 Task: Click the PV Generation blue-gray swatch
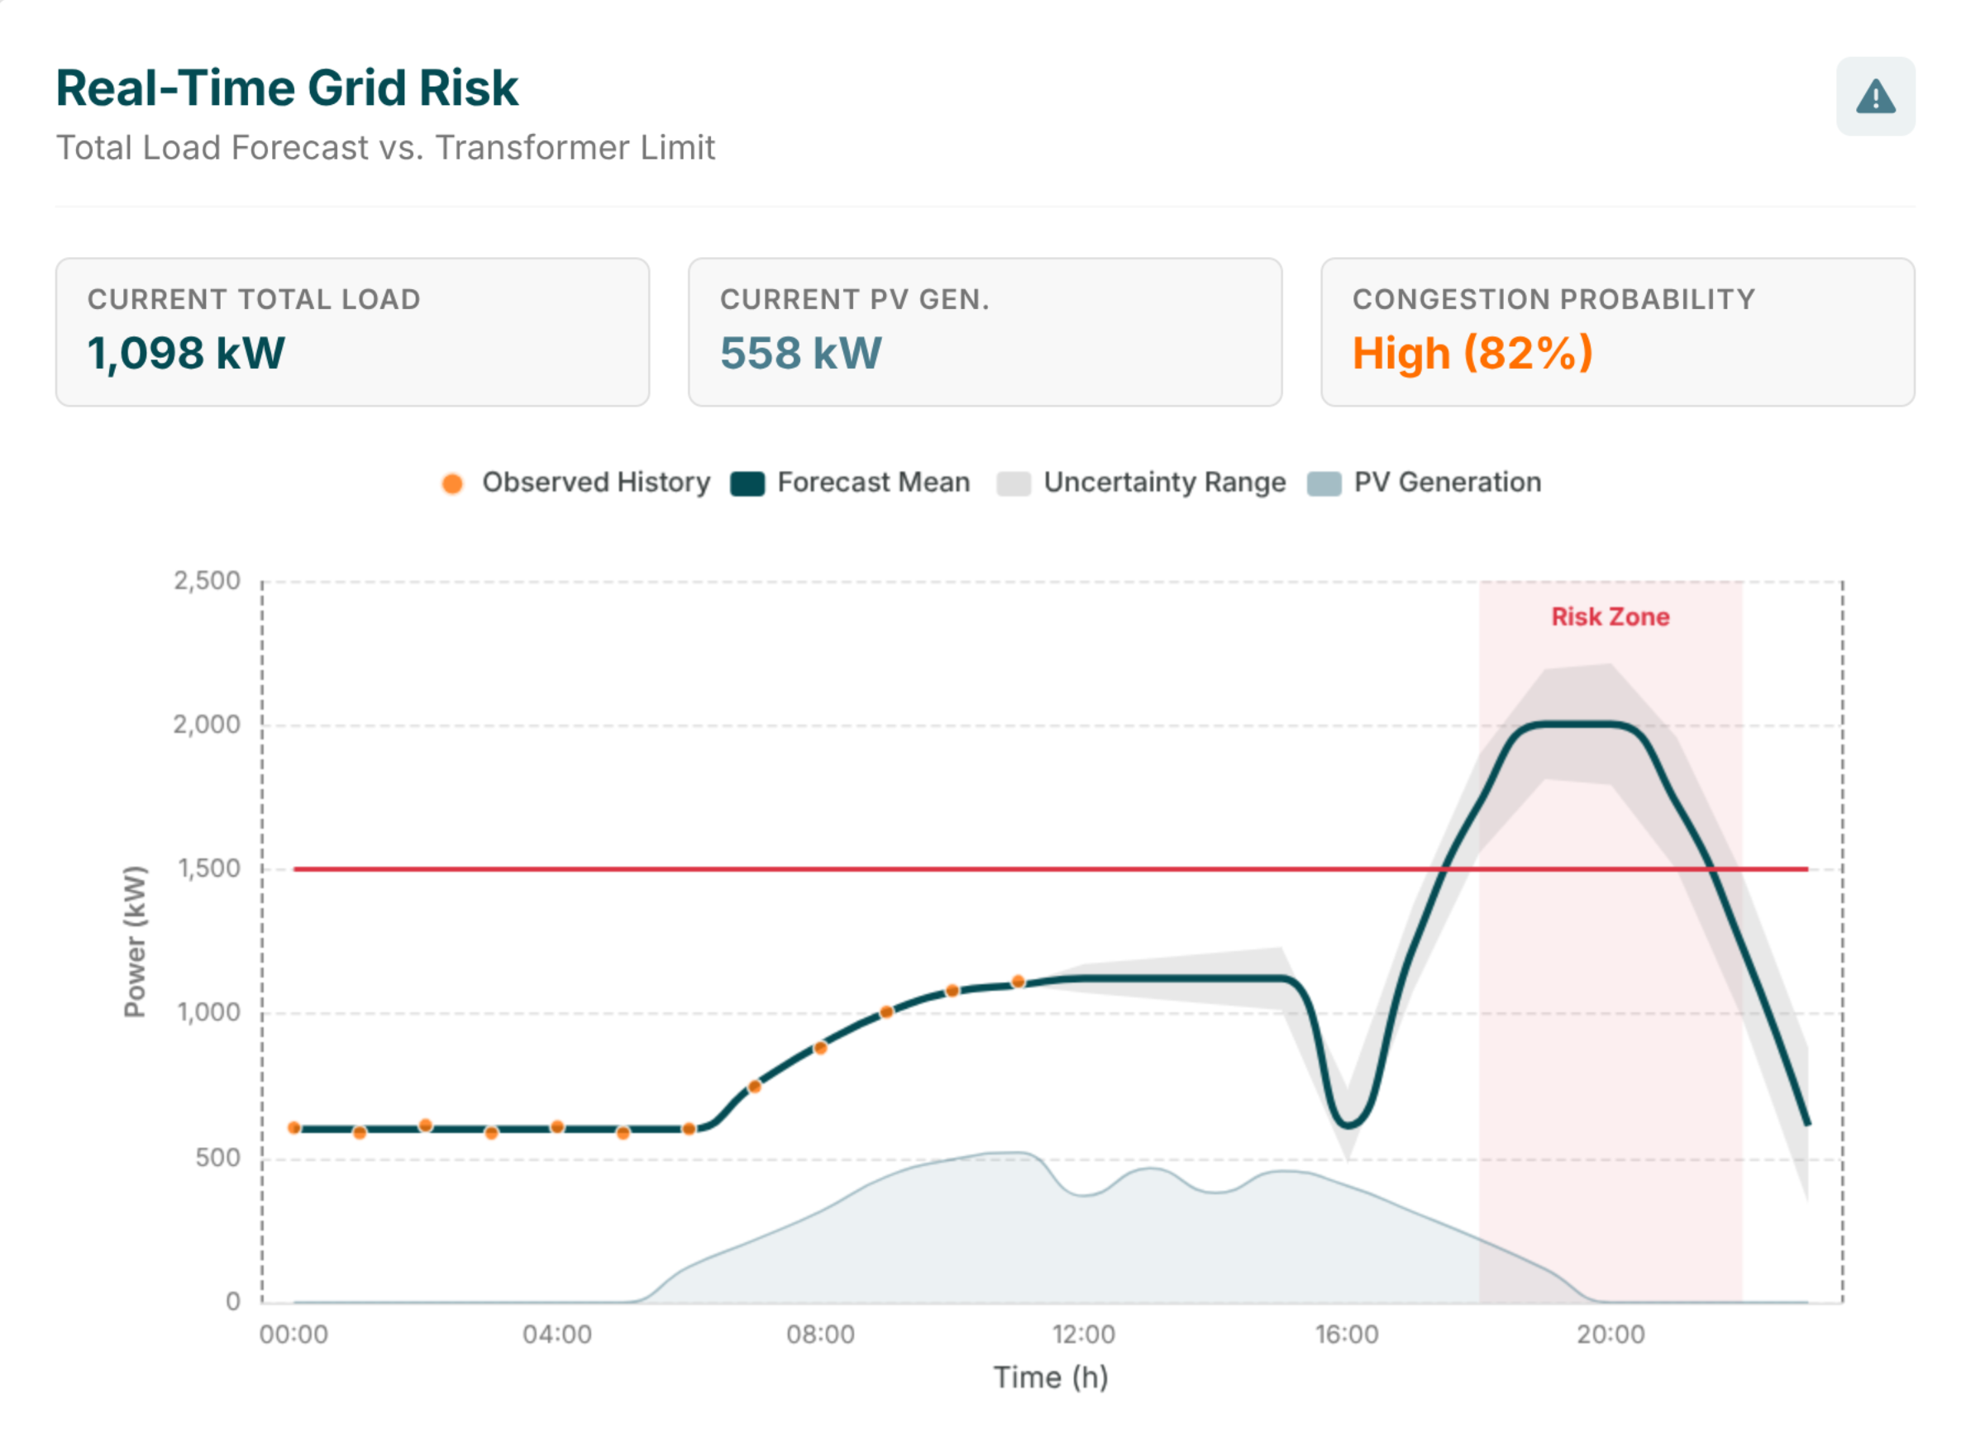point(1324,484)
